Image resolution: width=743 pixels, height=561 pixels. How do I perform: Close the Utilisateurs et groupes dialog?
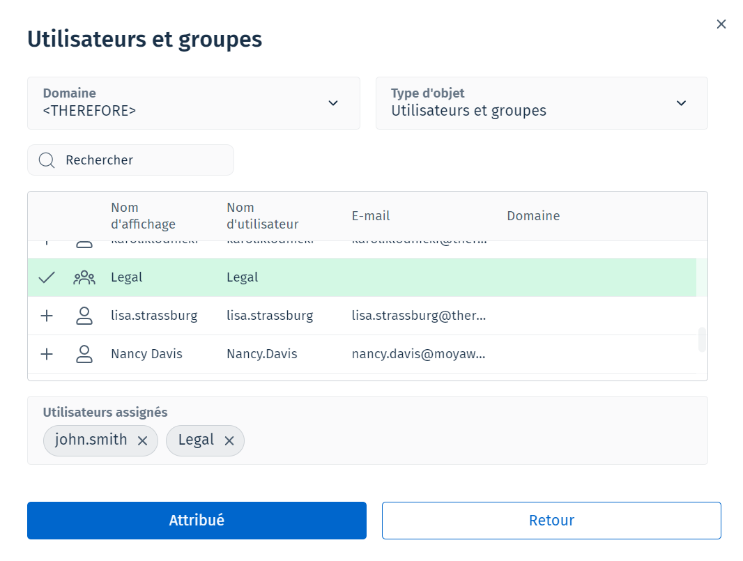[721, 24]
